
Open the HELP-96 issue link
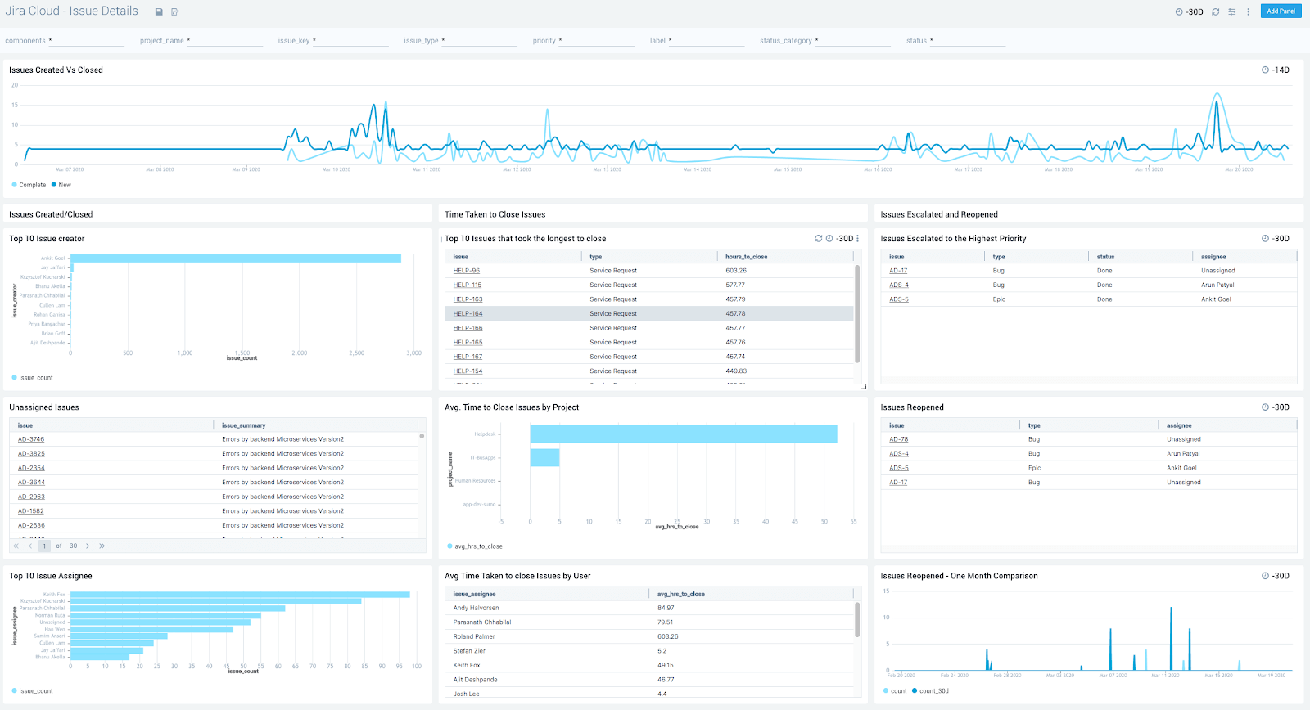point(467,271)
